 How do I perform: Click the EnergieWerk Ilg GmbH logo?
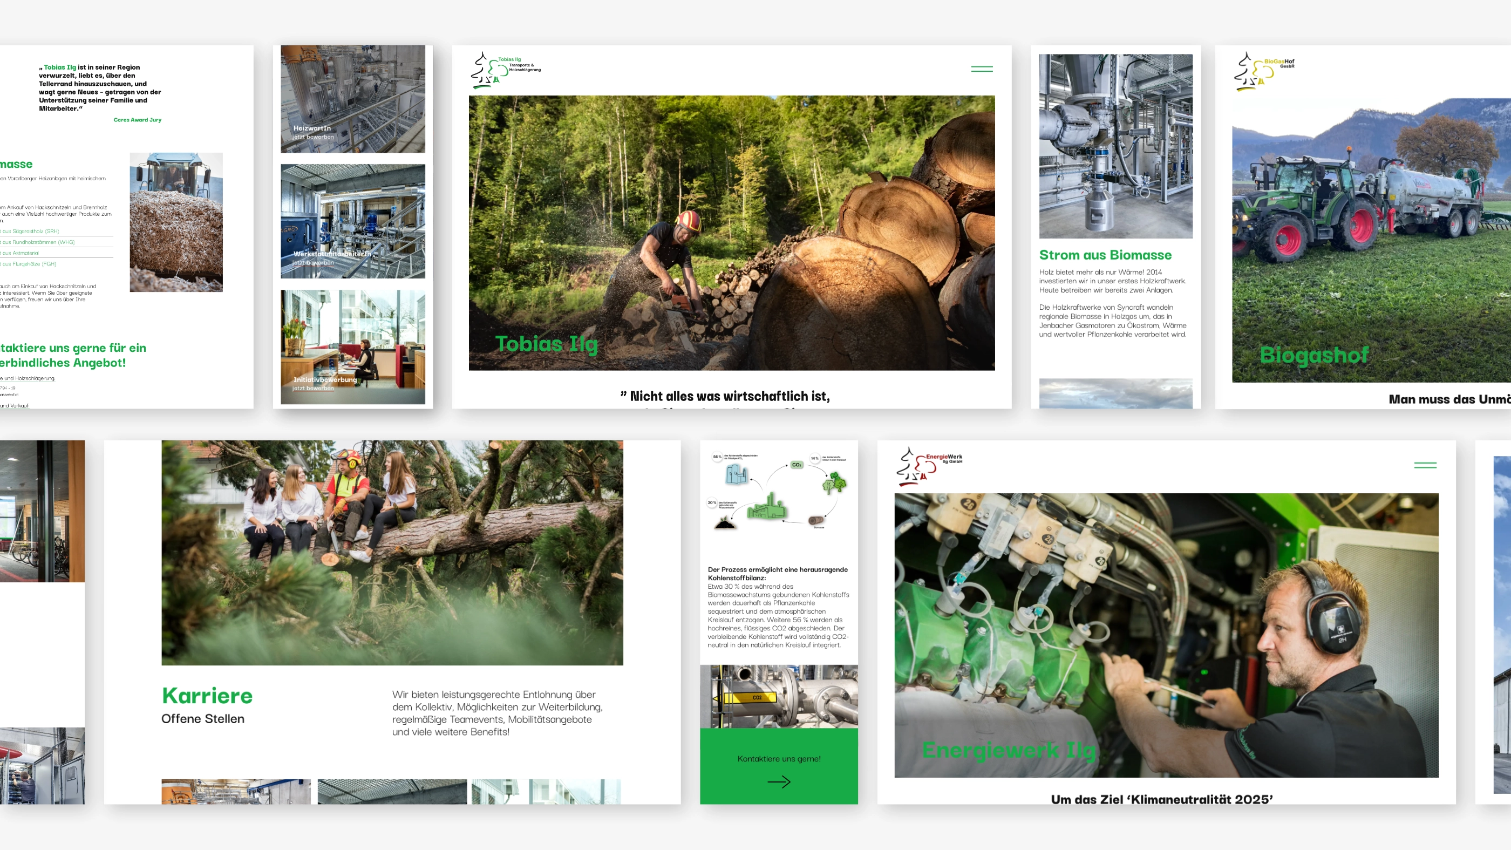coord(929,467)
